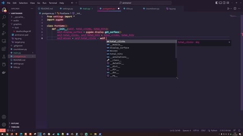Open Explorer Views and More Actions ellipsis
The width and height of the screenshot is (243, 136).
click(32, 9)
